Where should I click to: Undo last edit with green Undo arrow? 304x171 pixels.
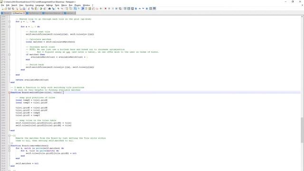tap(41, 9)
